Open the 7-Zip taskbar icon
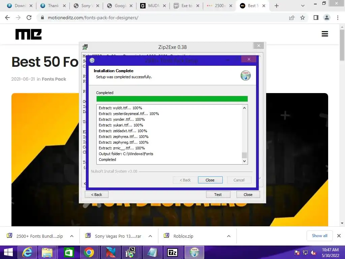The image size is (345, 259). [x=172, y=252]
